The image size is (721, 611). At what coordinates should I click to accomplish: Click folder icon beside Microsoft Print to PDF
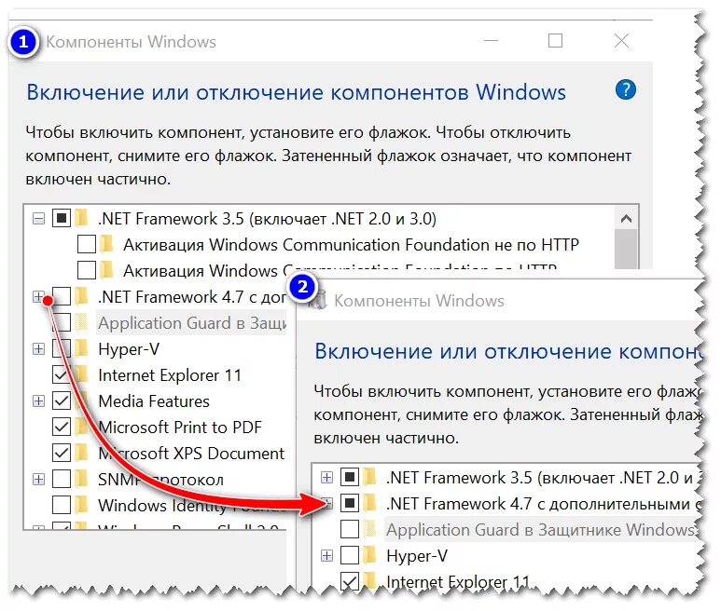click(82, 427)
